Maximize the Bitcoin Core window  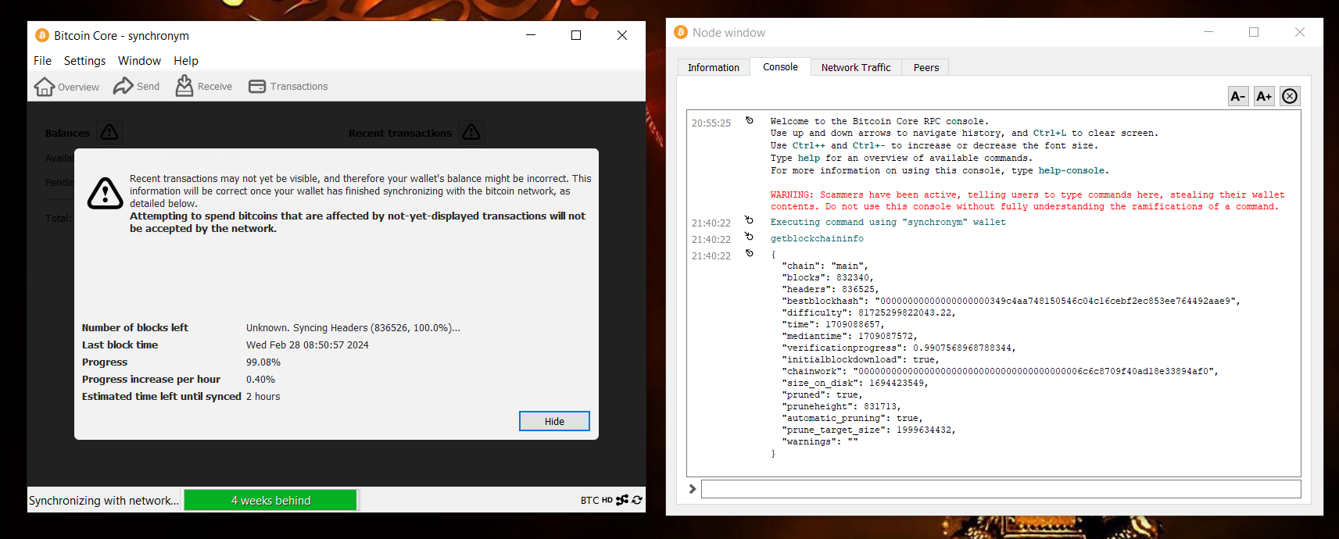(576, 35)
